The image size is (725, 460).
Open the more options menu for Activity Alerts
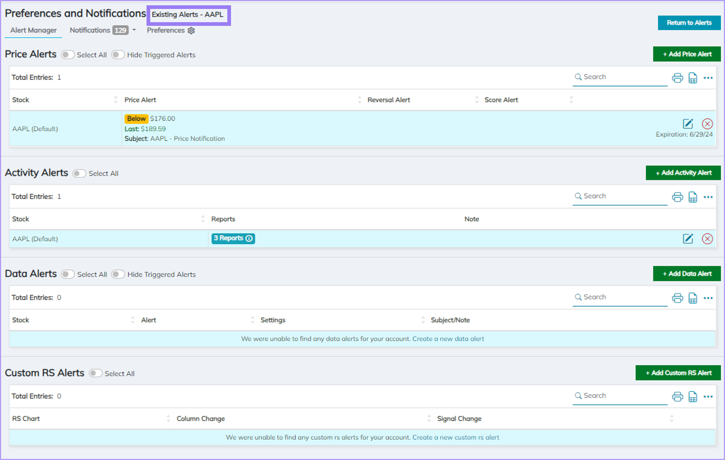click(708, 197)
